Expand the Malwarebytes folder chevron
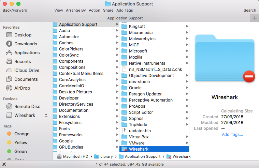The height and width of the screenshot is (168, 259). 187,39
